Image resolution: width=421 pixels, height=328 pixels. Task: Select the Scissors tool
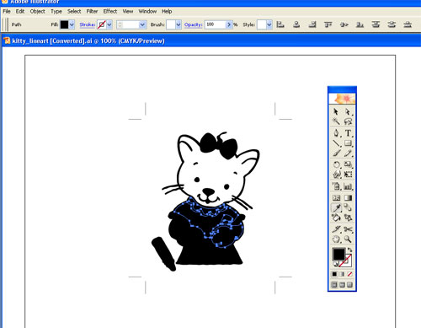[348, 229]
